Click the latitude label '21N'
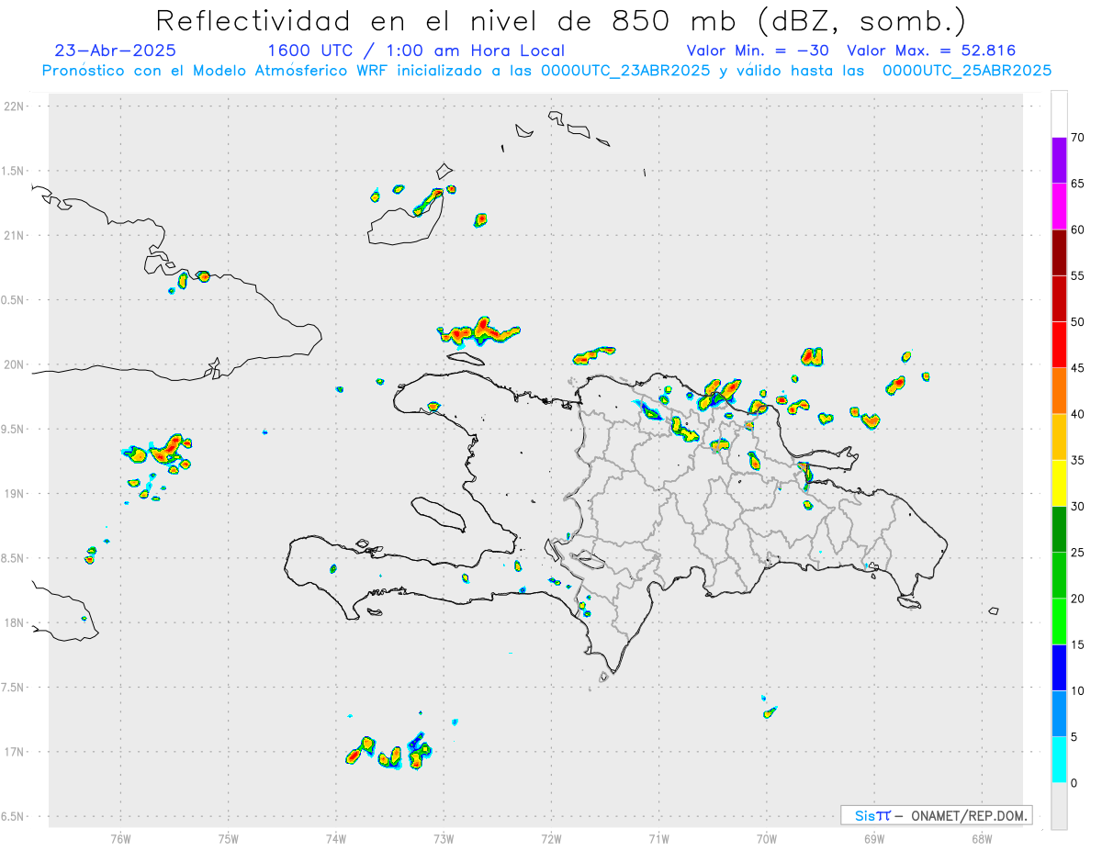 [x=15, y=236]
